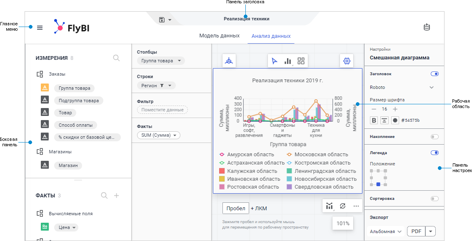This screenshot has width=472, height=241.
Task: Click the refresh icon below chart
Action: tap(343, 206)
